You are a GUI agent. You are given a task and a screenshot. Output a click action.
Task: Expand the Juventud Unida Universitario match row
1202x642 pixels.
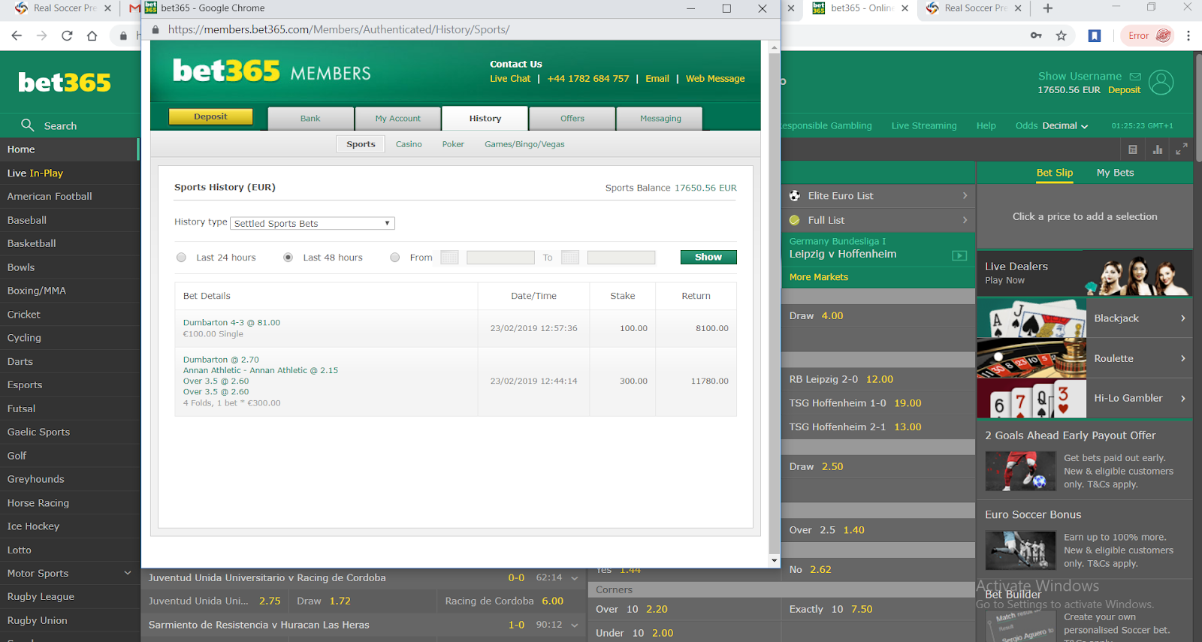click(575, 578)
